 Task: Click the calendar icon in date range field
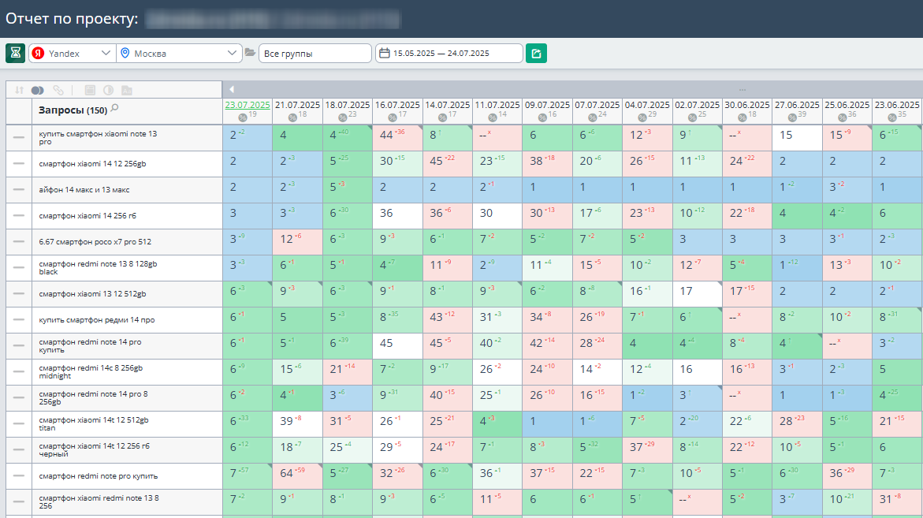pos(385,53)
